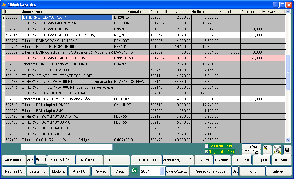Click the Várh.Készl. column header
Viewport: 294px width, 179px height.
pyautogui.click(x=251, y=12)
